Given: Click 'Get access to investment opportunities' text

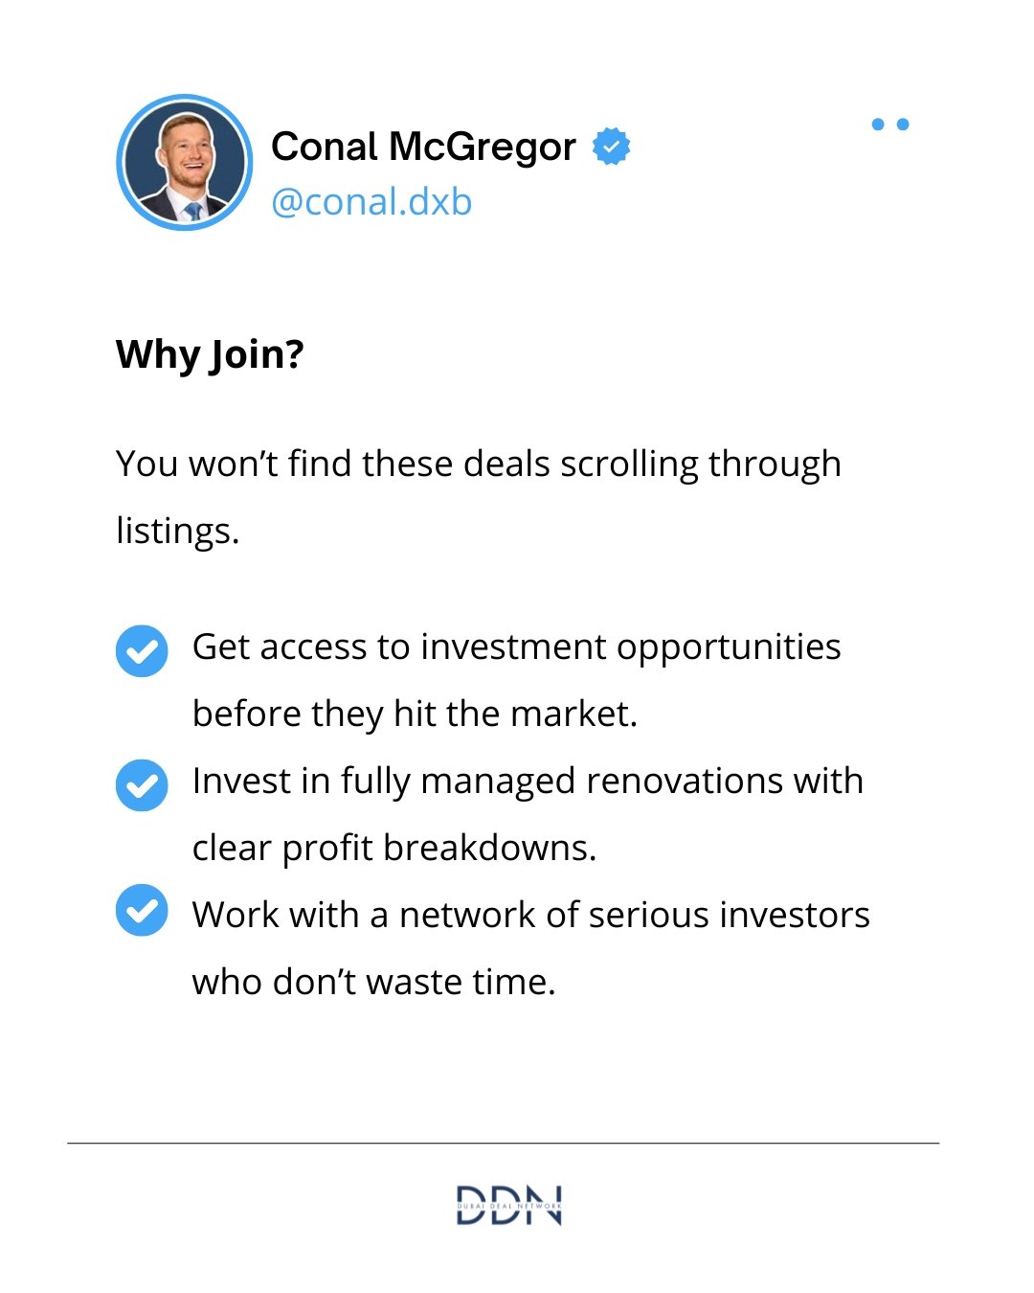Looking at the screenshot, I should click(517, 647).
